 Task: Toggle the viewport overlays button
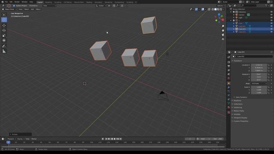point(203,9)
